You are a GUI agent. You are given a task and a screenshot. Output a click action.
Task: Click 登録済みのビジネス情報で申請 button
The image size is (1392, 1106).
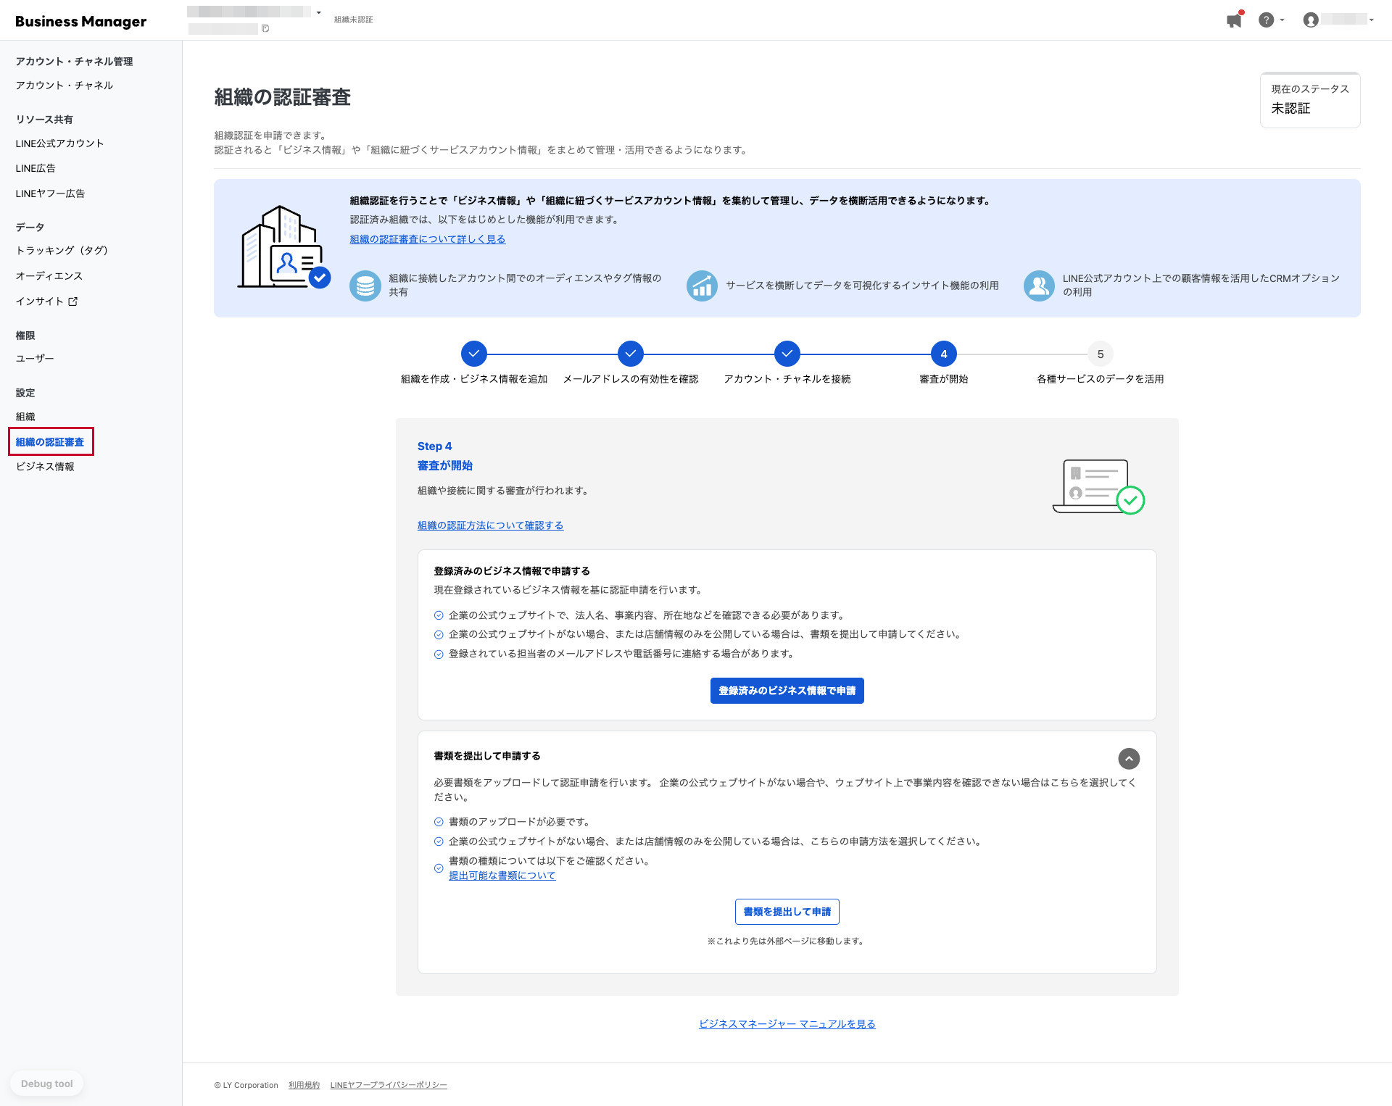click(x=787, y=691)
